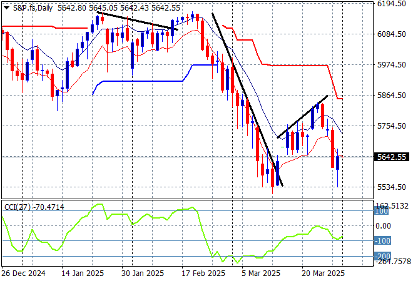Open the chart menu triangle beside S&P.fs
The width and height of the screenshot is (413, 281).
click(x=7, y=8)
